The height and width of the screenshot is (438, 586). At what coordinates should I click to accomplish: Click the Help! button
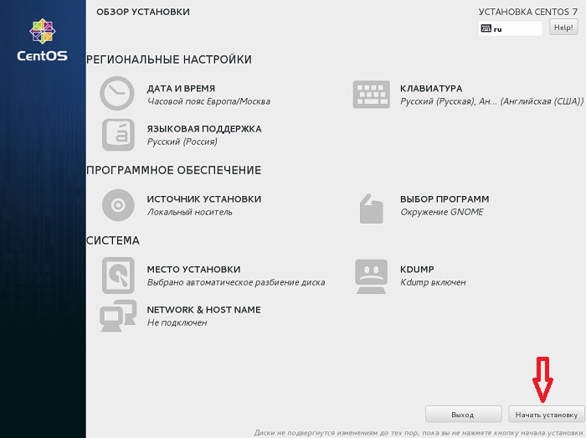[563, 28]
